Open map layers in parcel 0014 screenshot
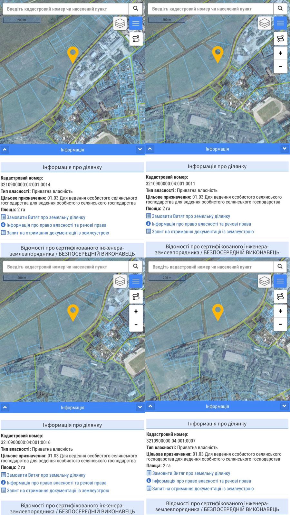 tap(120, 23)
